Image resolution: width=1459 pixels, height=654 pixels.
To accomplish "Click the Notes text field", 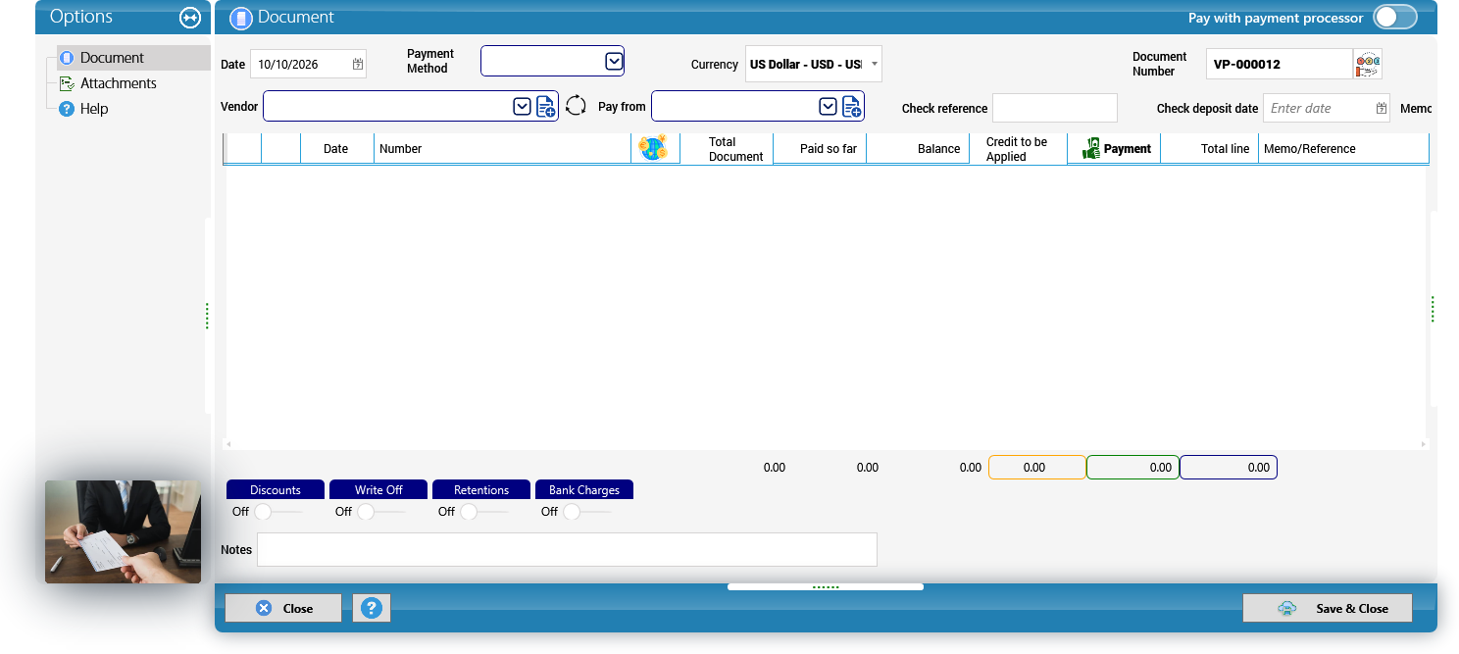I will point(567,549).
